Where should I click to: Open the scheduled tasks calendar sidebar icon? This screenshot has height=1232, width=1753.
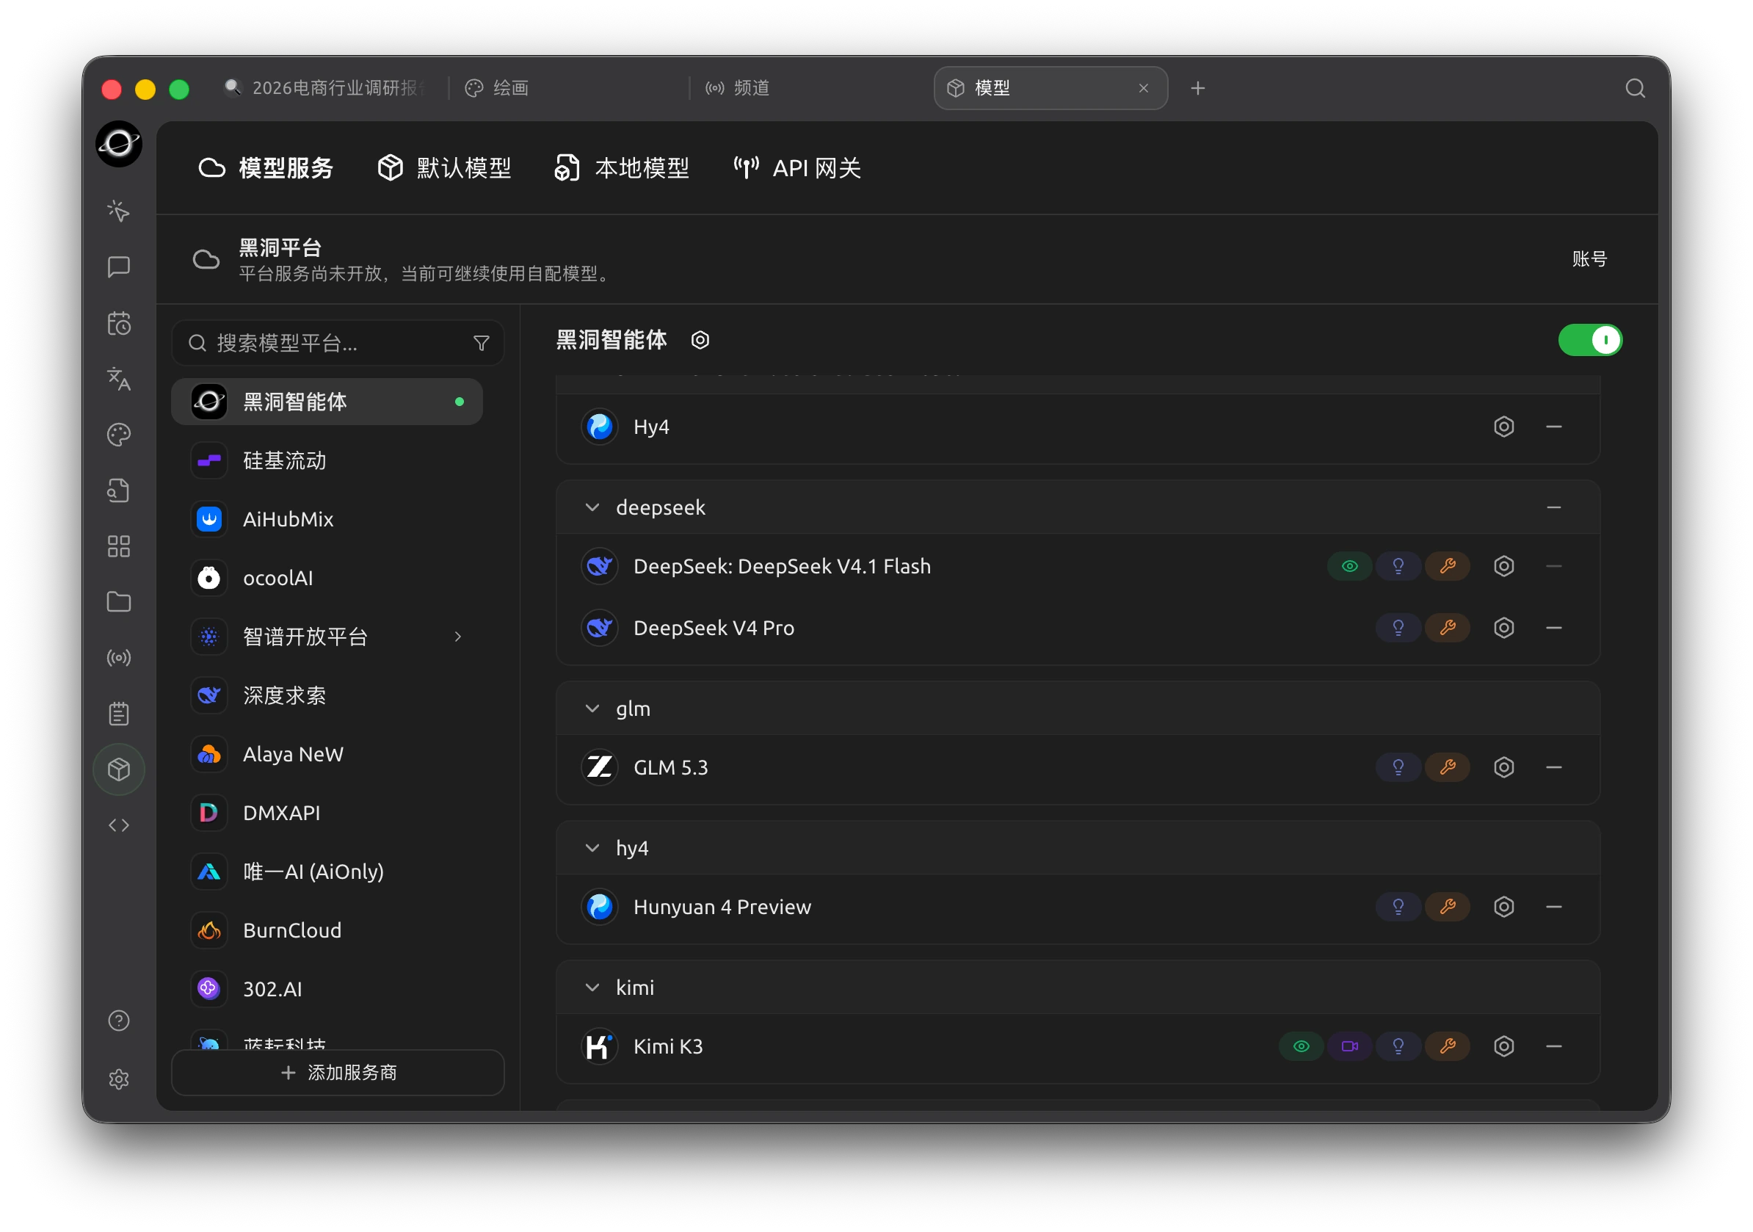118,323
